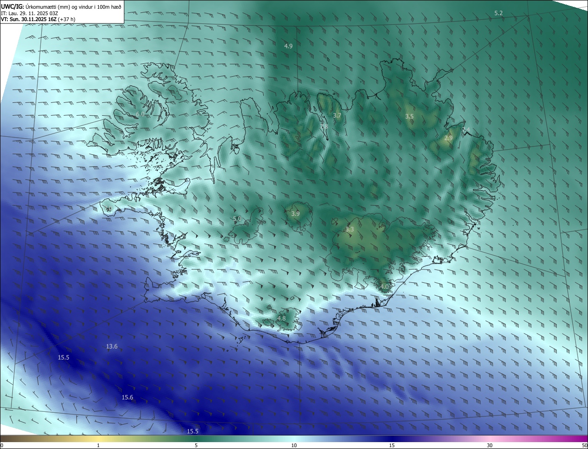The width and height of the screenshot is (588, 449).
Task: Click the "30" tick on the color scale
Action: coord(490,446)
